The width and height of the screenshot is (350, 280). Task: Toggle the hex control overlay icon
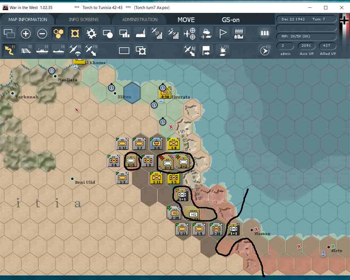[75, 34]
